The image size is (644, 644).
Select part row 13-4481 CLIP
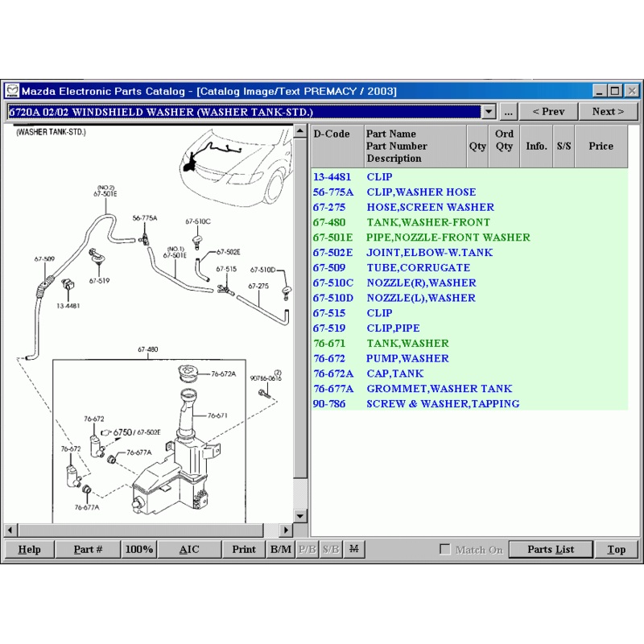tap(469, 177)
